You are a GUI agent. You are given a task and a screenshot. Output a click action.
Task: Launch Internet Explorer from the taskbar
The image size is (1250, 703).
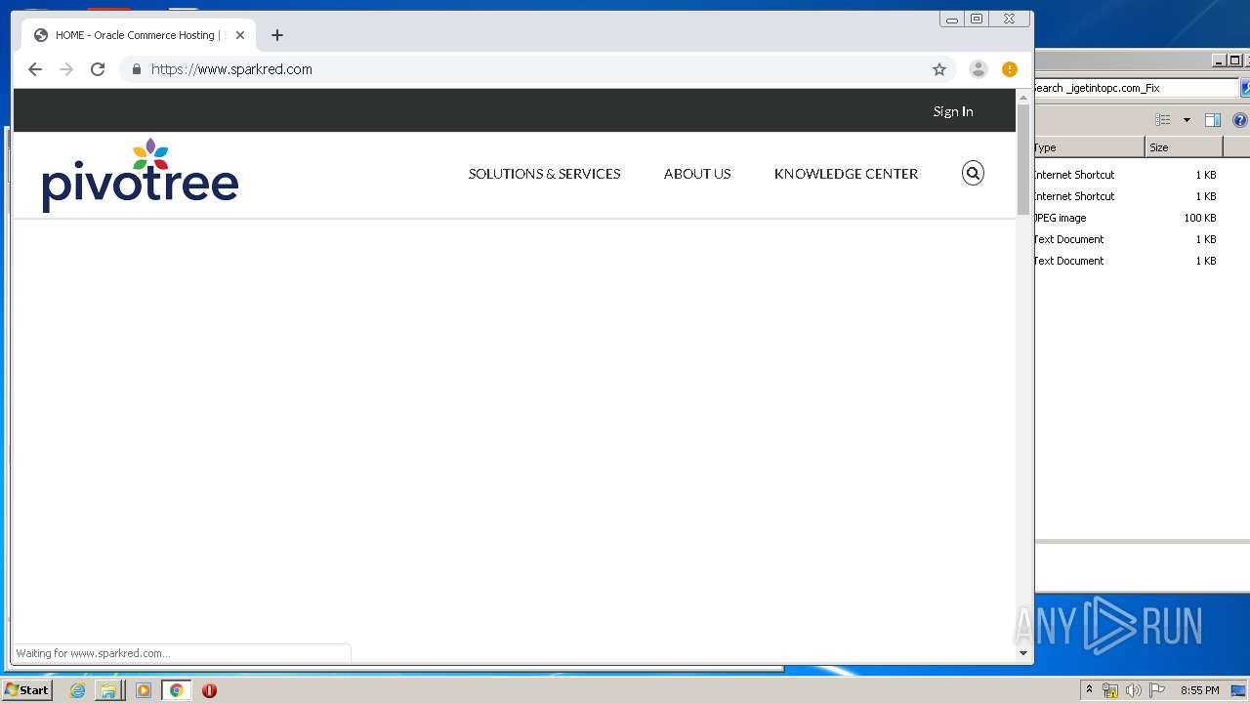[x=77, y=690]
